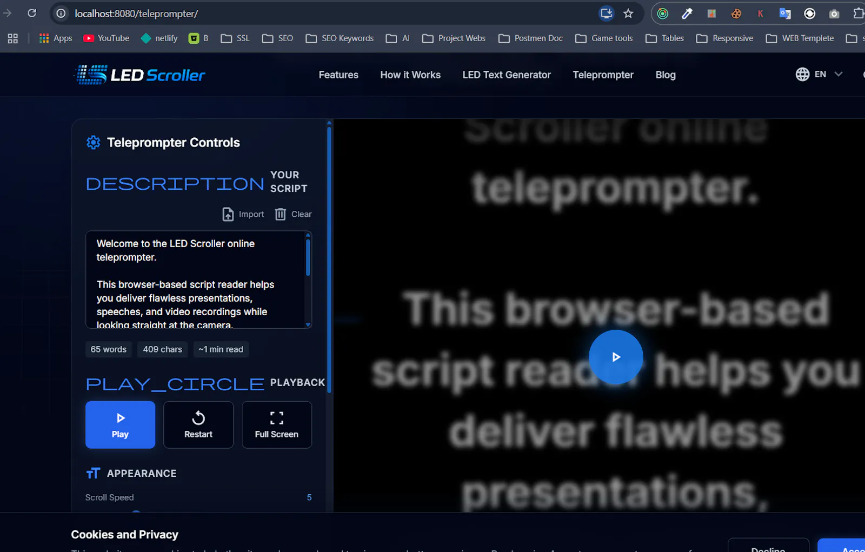This screenshot has height=552, width=865.
Task: Clear the script text
Action: [294, 214]
